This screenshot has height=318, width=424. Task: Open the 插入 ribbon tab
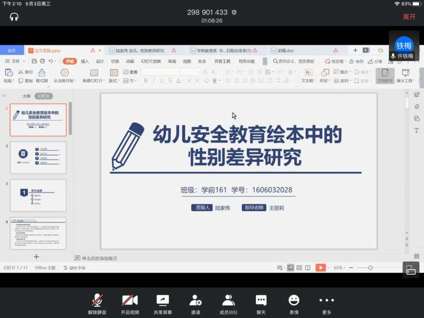pos(85,61)
